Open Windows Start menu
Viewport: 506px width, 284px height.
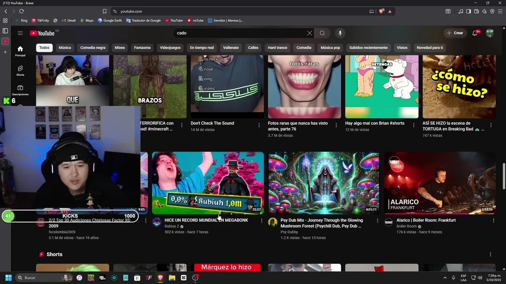click(x=8, y=278)
